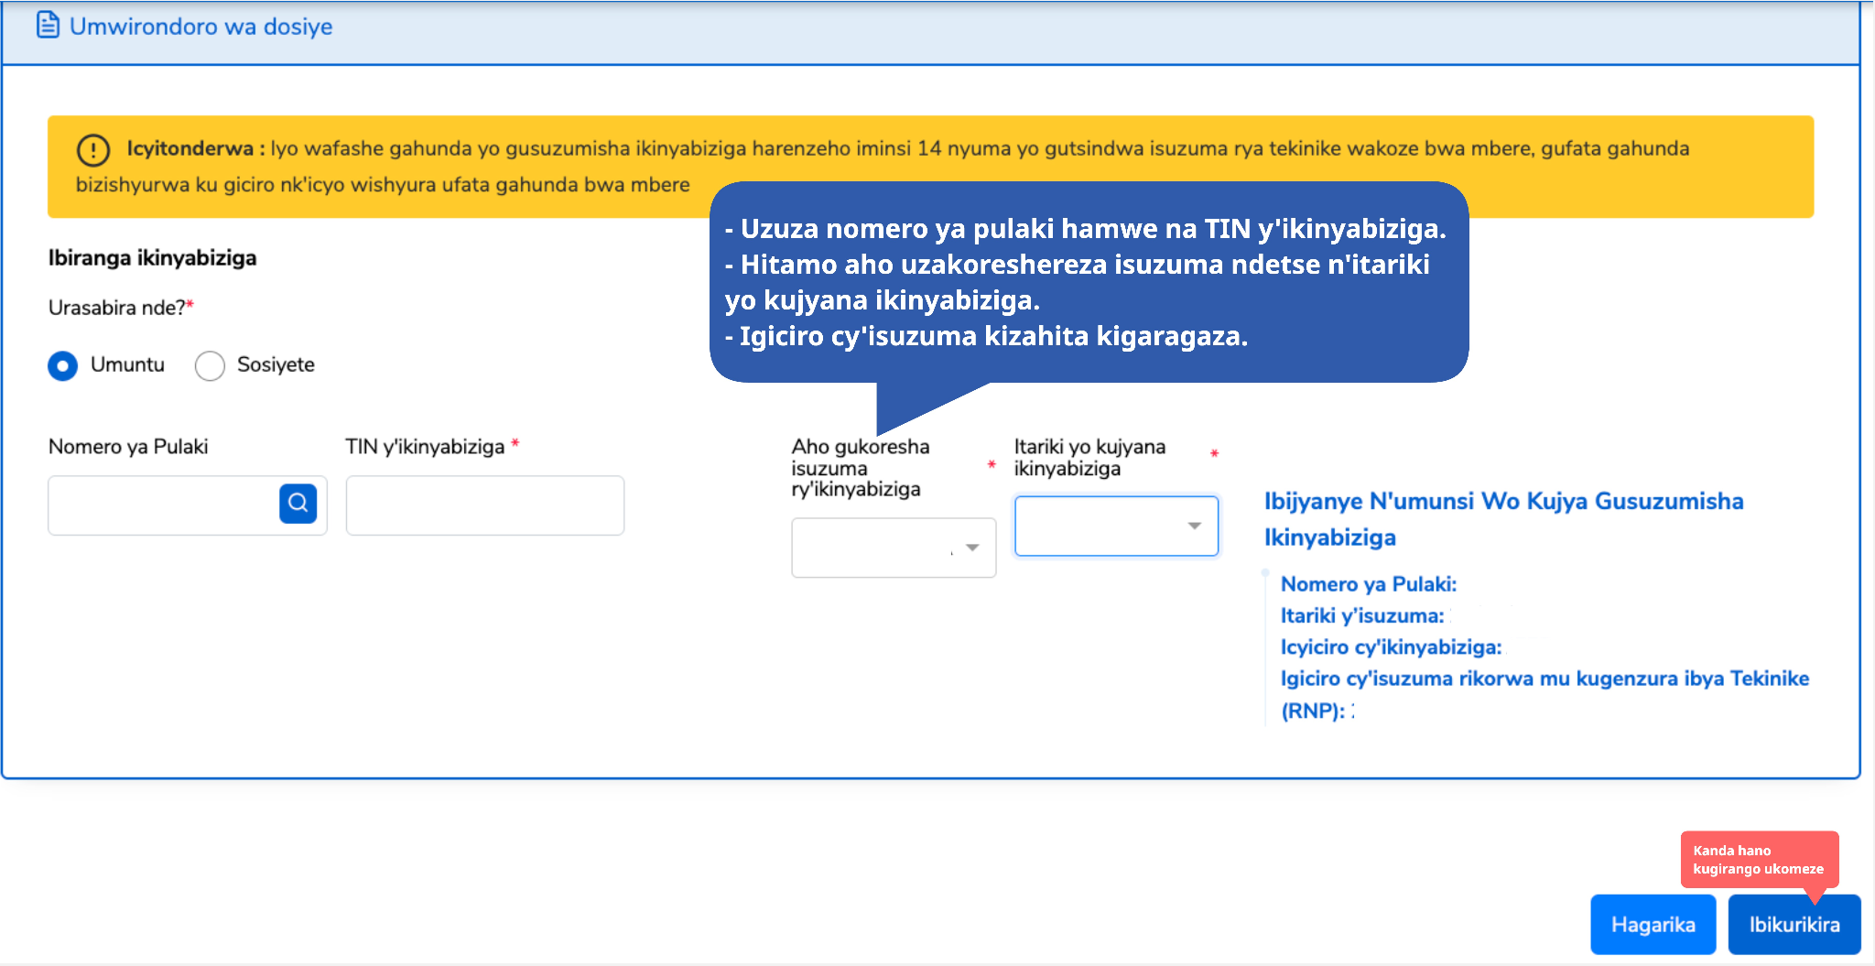Click the Itariki y'isuzuma: summary line

(x=1362, y=616)
